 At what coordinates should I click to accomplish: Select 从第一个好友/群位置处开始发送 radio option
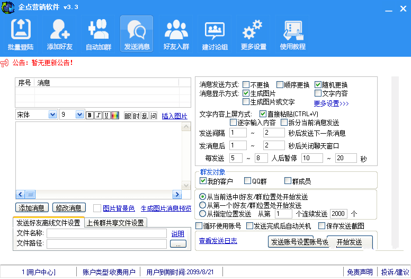click(202, 205)
